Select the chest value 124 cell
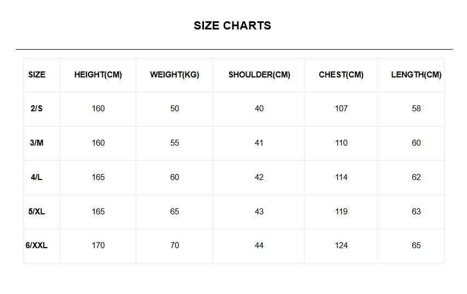Image resolution: width=467 pixels, height=294 pixels. coord(341,245)
